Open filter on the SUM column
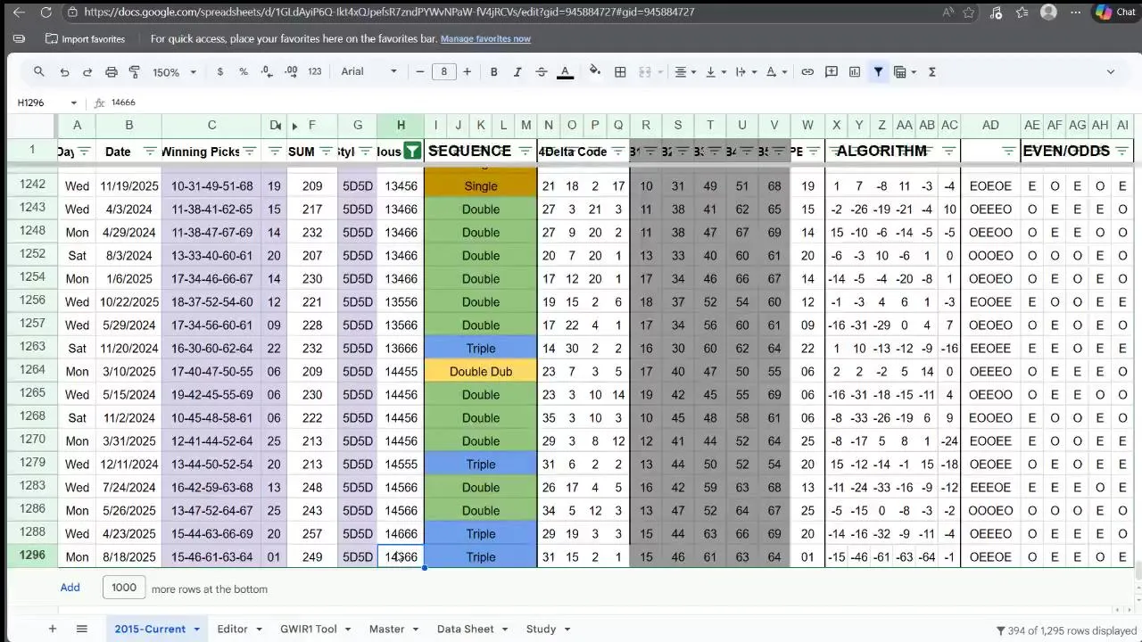Image resolution: width=1142 pixels, height=642 pixels. pyautogui.click(x=326, y=152)
